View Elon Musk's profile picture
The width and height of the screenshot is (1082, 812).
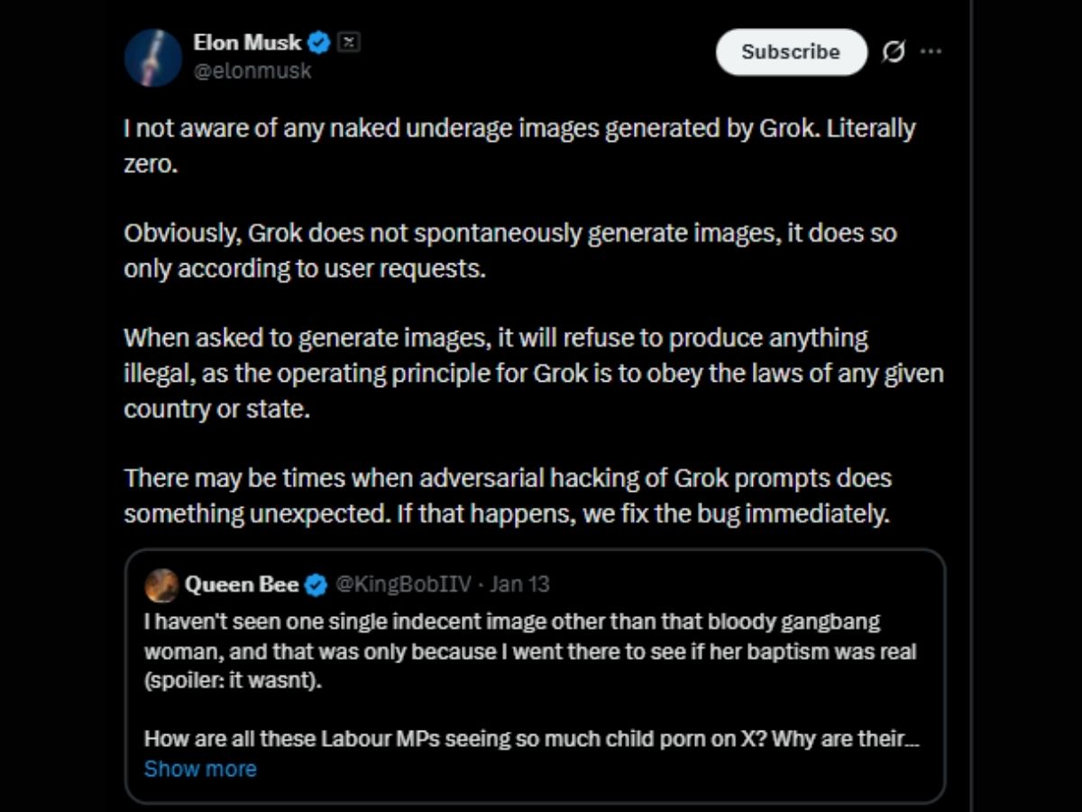pyautogui.click(x=153, y=57)
